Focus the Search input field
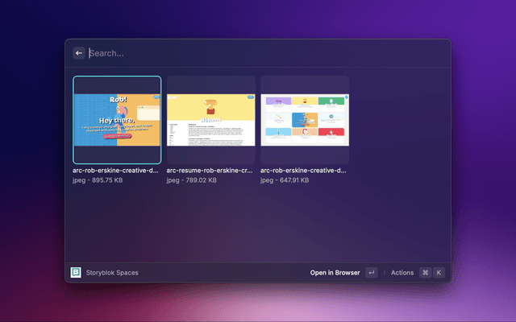 258,53
